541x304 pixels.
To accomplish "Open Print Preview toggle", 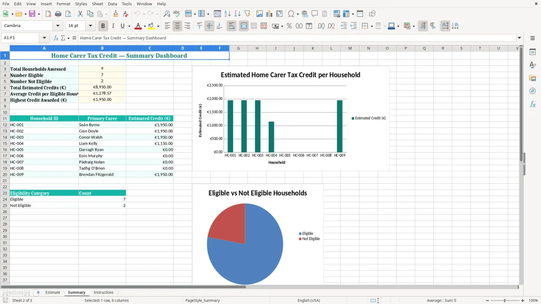I will pos(68,14).
